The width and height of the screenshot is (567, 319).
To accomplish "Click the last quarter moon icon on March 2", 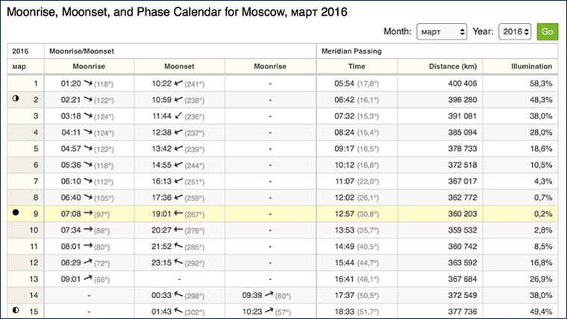I will point(16,99).
